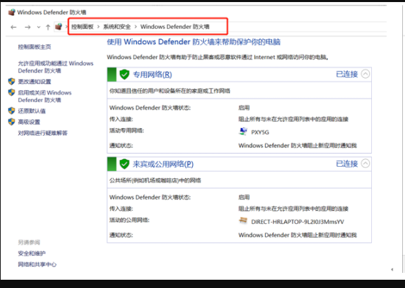Click 公共场所 network description text

pos(155,181)
